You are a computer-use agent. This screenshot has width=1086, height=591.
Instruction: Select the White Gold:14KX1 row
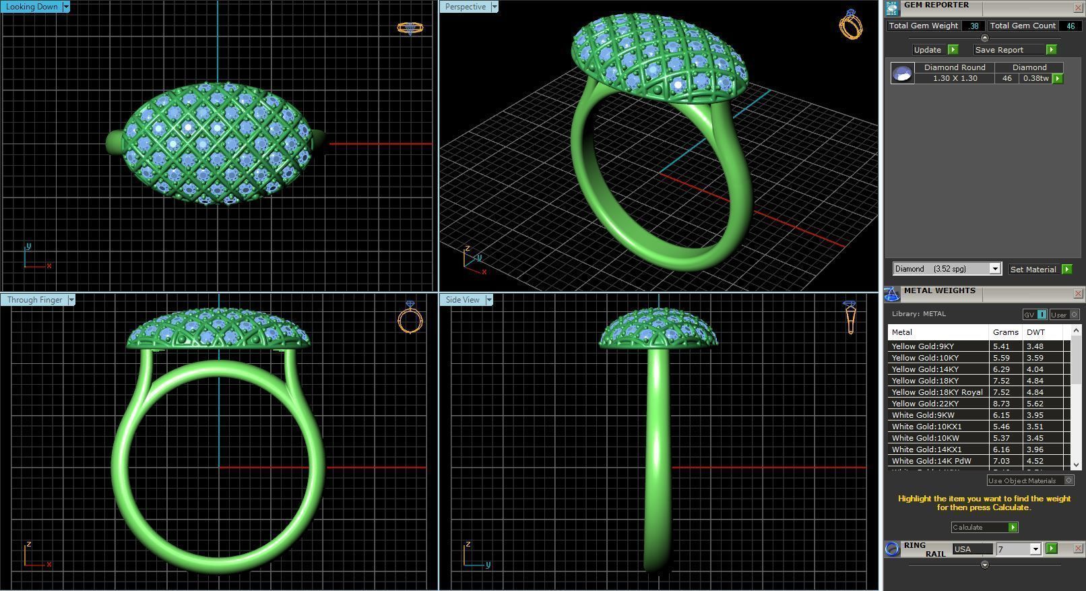(x=979, y=449)
